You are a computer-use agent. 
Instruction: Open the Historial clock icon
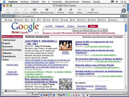60,9
